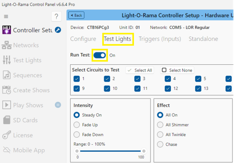Viewport: 234px width, 163px height.
Task: Select Steady On intensity option
Action: point(76,115)
